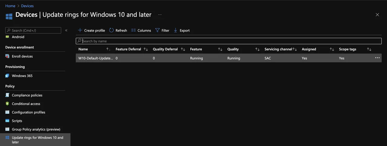Click the Columns list icon
The image size is (387, 146).
pos(133,30)
